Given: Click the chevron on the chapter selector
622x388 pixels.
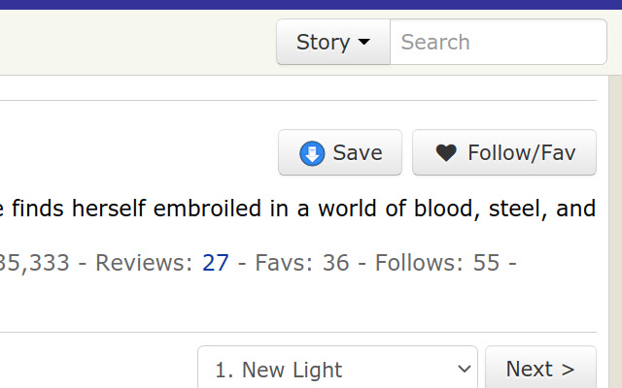Looking at the screenshot, I should point(463,370).
